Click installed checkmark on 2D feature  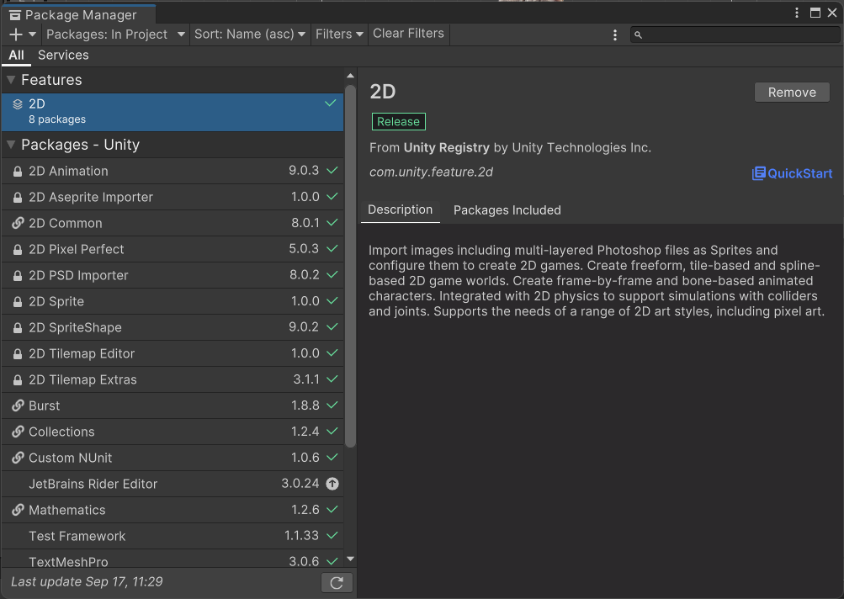pos(331,103)
